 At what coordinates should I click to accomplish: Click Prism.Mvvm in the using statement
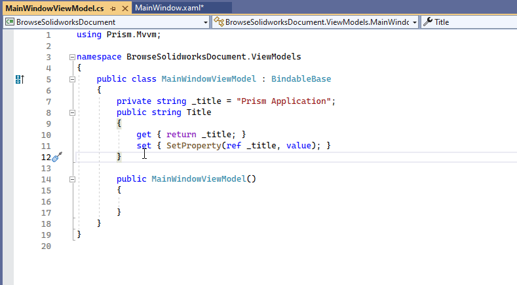[x=131, y=35]
